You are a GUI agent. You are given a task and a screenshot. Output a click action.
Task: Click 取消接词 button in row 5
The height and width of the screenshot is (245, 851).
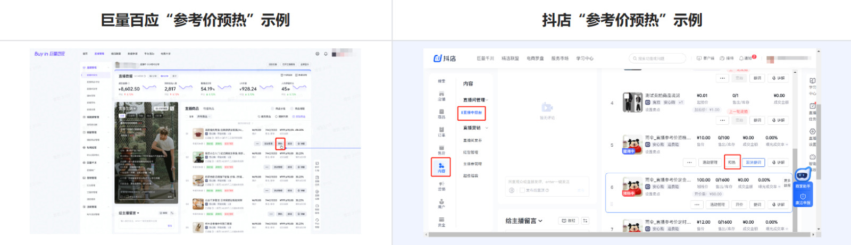pyautogui.click(x=753, y=162)
